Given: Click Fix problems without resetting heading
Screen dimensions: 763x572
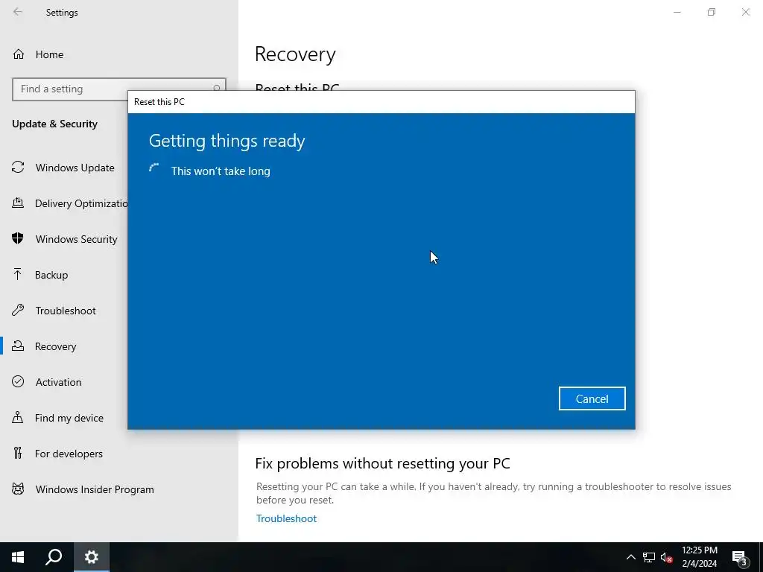Looking at the screenshot, I should pos(382,463).
